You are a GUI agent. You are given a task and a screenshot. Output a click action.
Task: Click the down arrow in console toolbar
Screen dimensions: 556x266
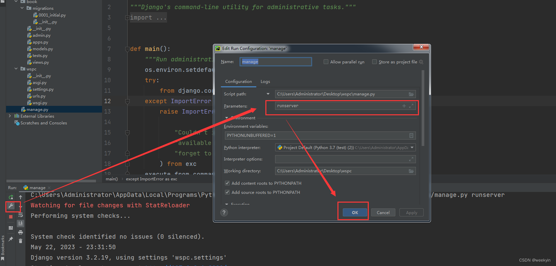(21, 206)
